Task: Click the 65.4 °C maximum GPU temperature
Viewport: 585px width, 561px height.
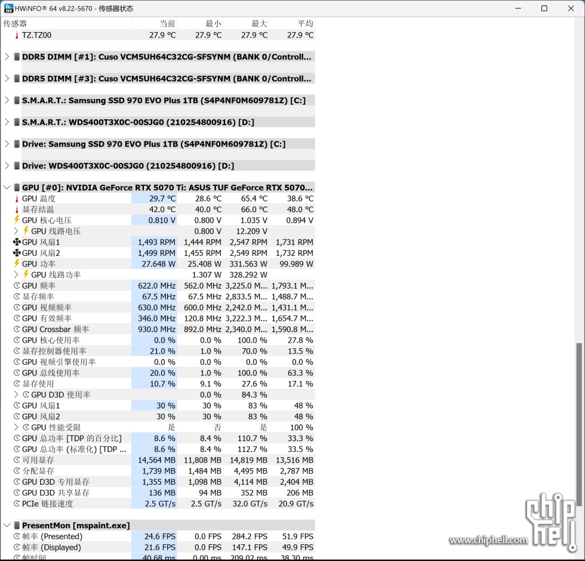Action: [x=254, y=199]
